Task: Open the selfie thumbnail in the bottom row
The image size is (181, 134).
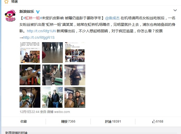Action: (x=75, y=97)
